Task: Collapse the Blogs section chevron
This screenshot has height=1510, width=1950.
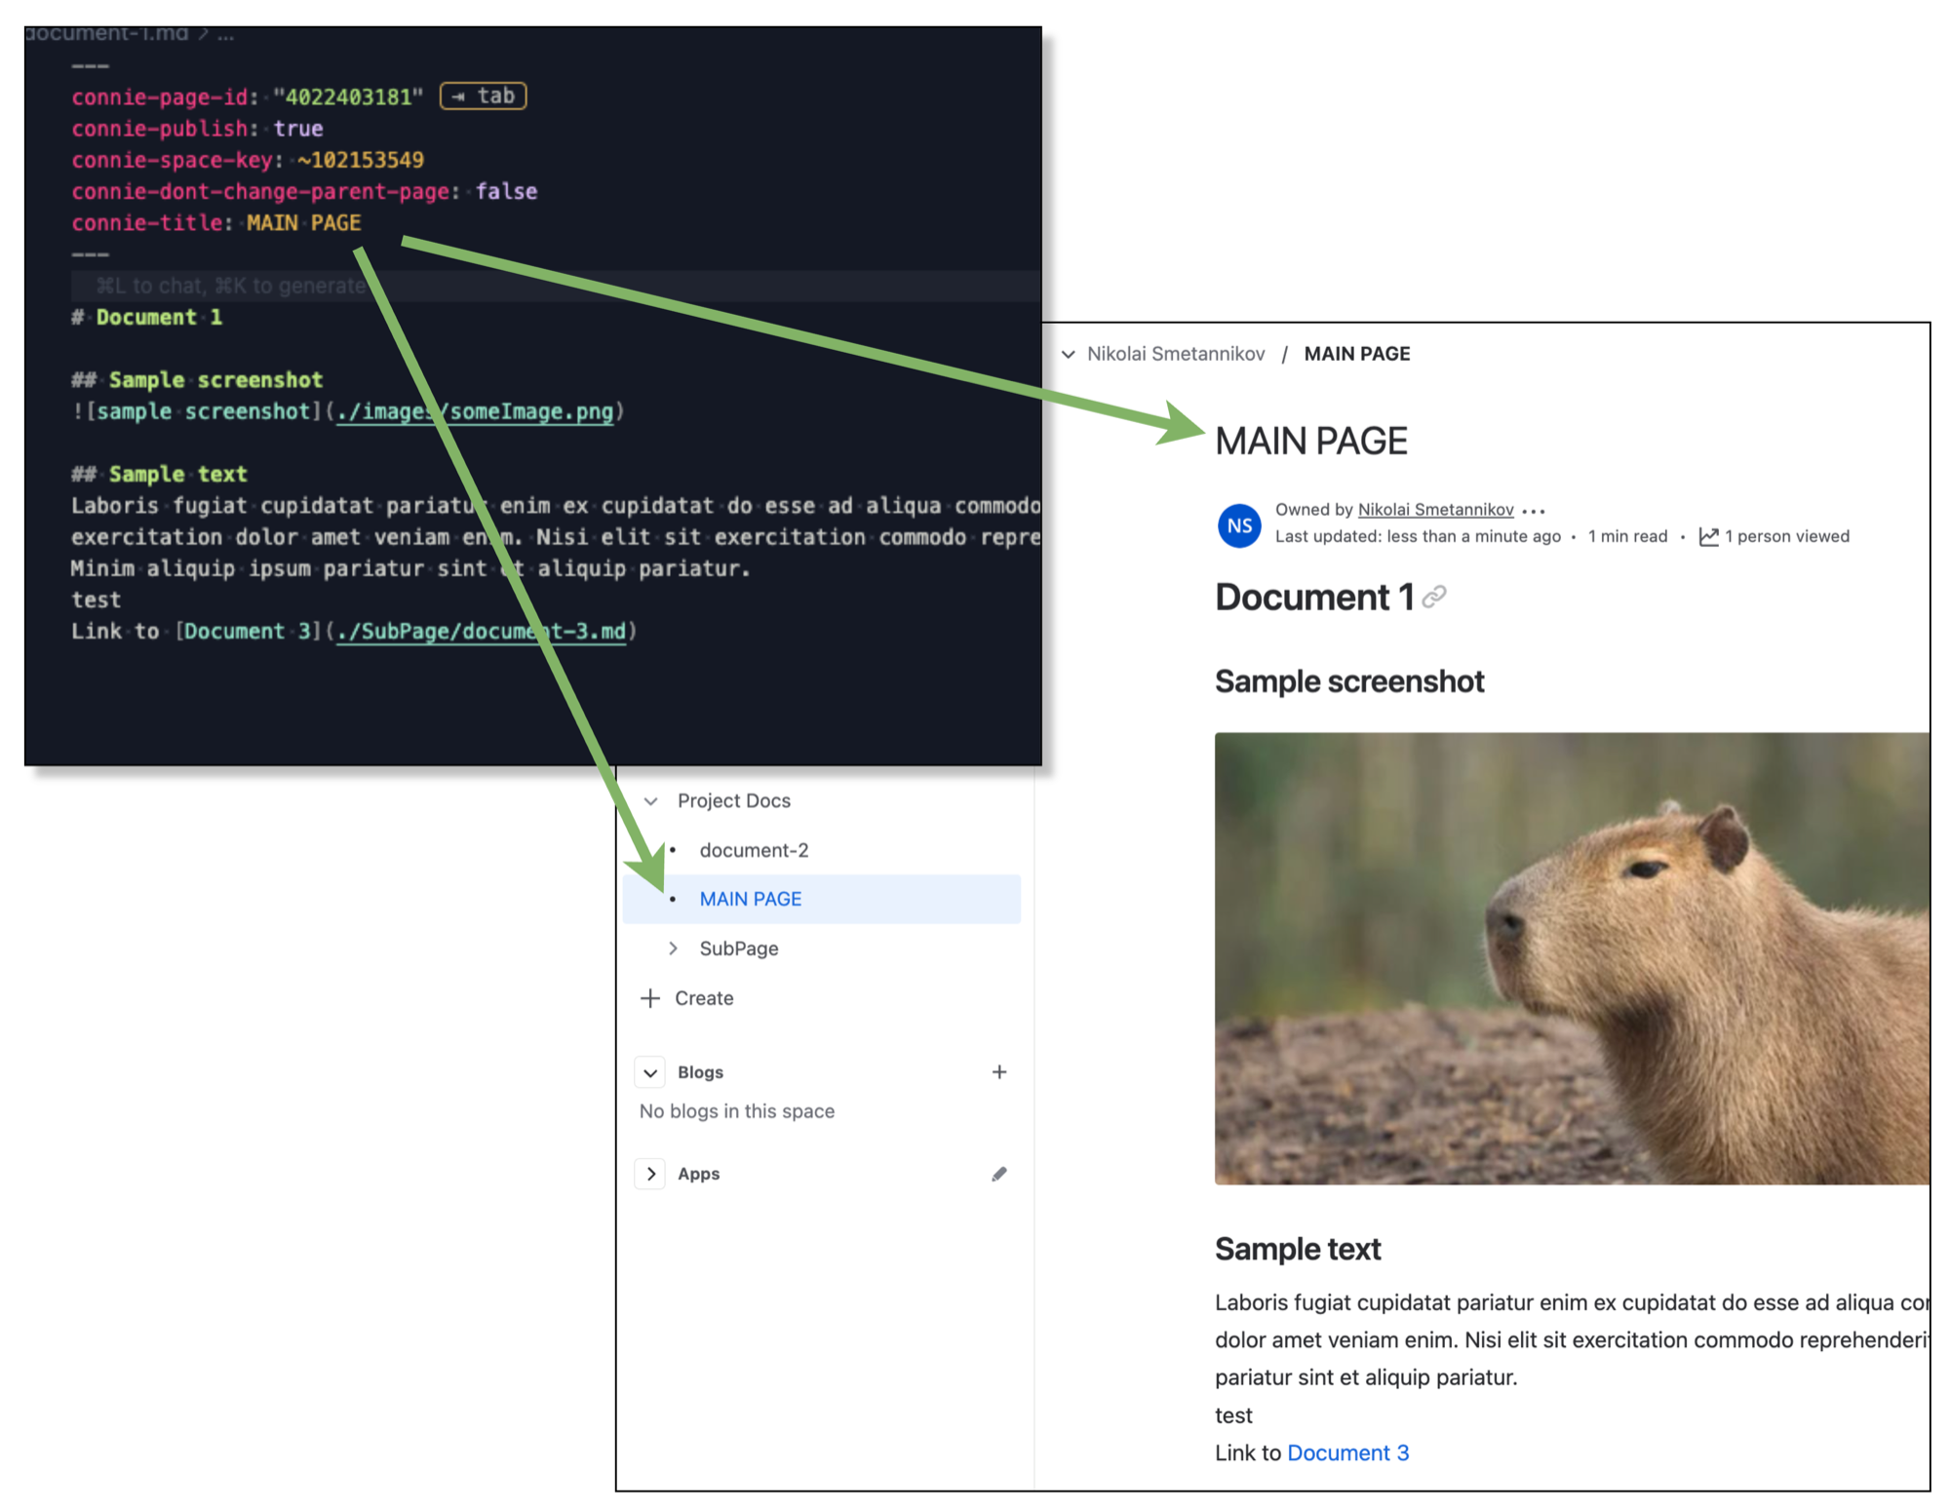Action: tap(650, 1072)
